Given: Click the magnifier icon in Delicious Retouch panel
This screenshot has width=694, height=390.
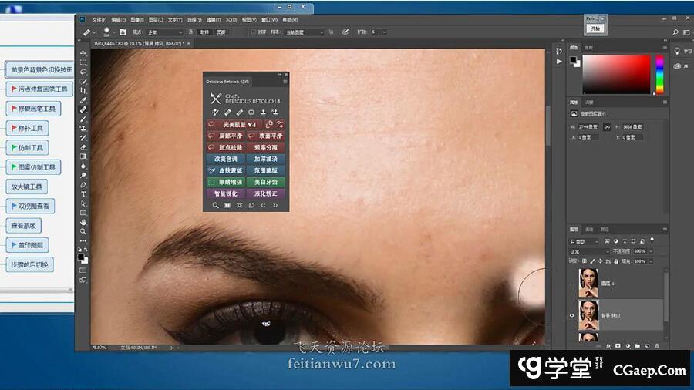Looking at the screenshot, I should pos(215,205).
